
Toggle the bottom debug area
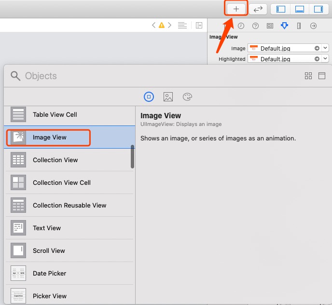[x=300, y=9]
